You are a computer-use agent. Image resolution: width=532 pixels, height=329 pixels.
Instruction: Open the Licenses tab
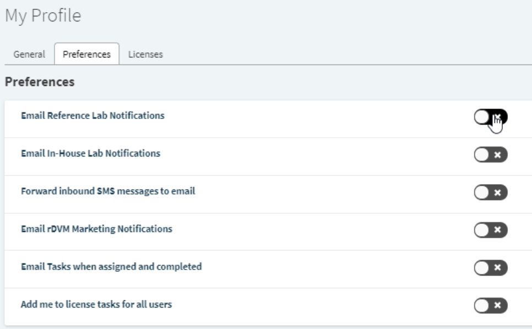pos(145,55)
